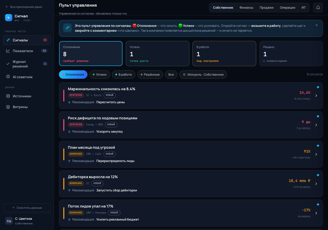Switch to the Финансы role tab
Viewport: 328px width, 230px height.
coord(246,8)
